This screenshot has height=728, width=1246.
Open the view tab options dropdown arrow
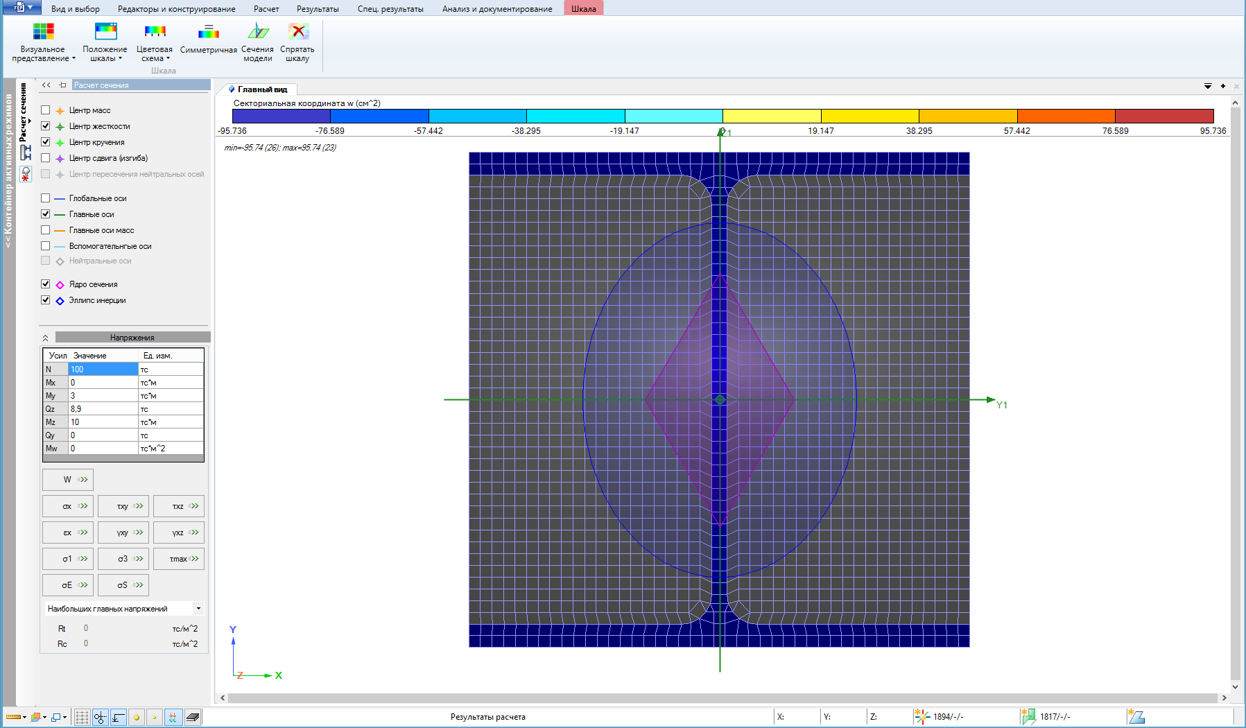tap(1208, 86)
